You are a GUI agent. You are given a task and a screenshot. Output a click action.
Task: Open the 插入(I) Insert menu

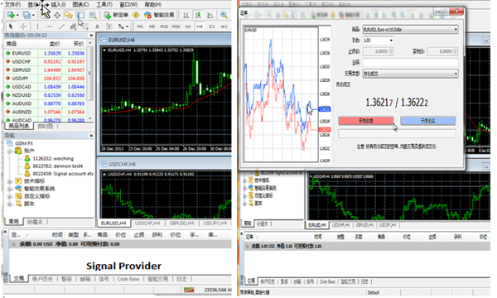pyautogui.click(x=58, y=4)
